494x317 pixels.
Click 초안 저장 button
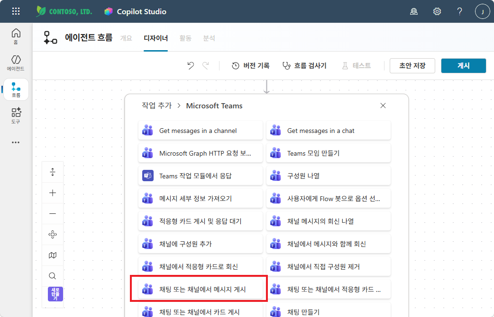click(412, 66)
